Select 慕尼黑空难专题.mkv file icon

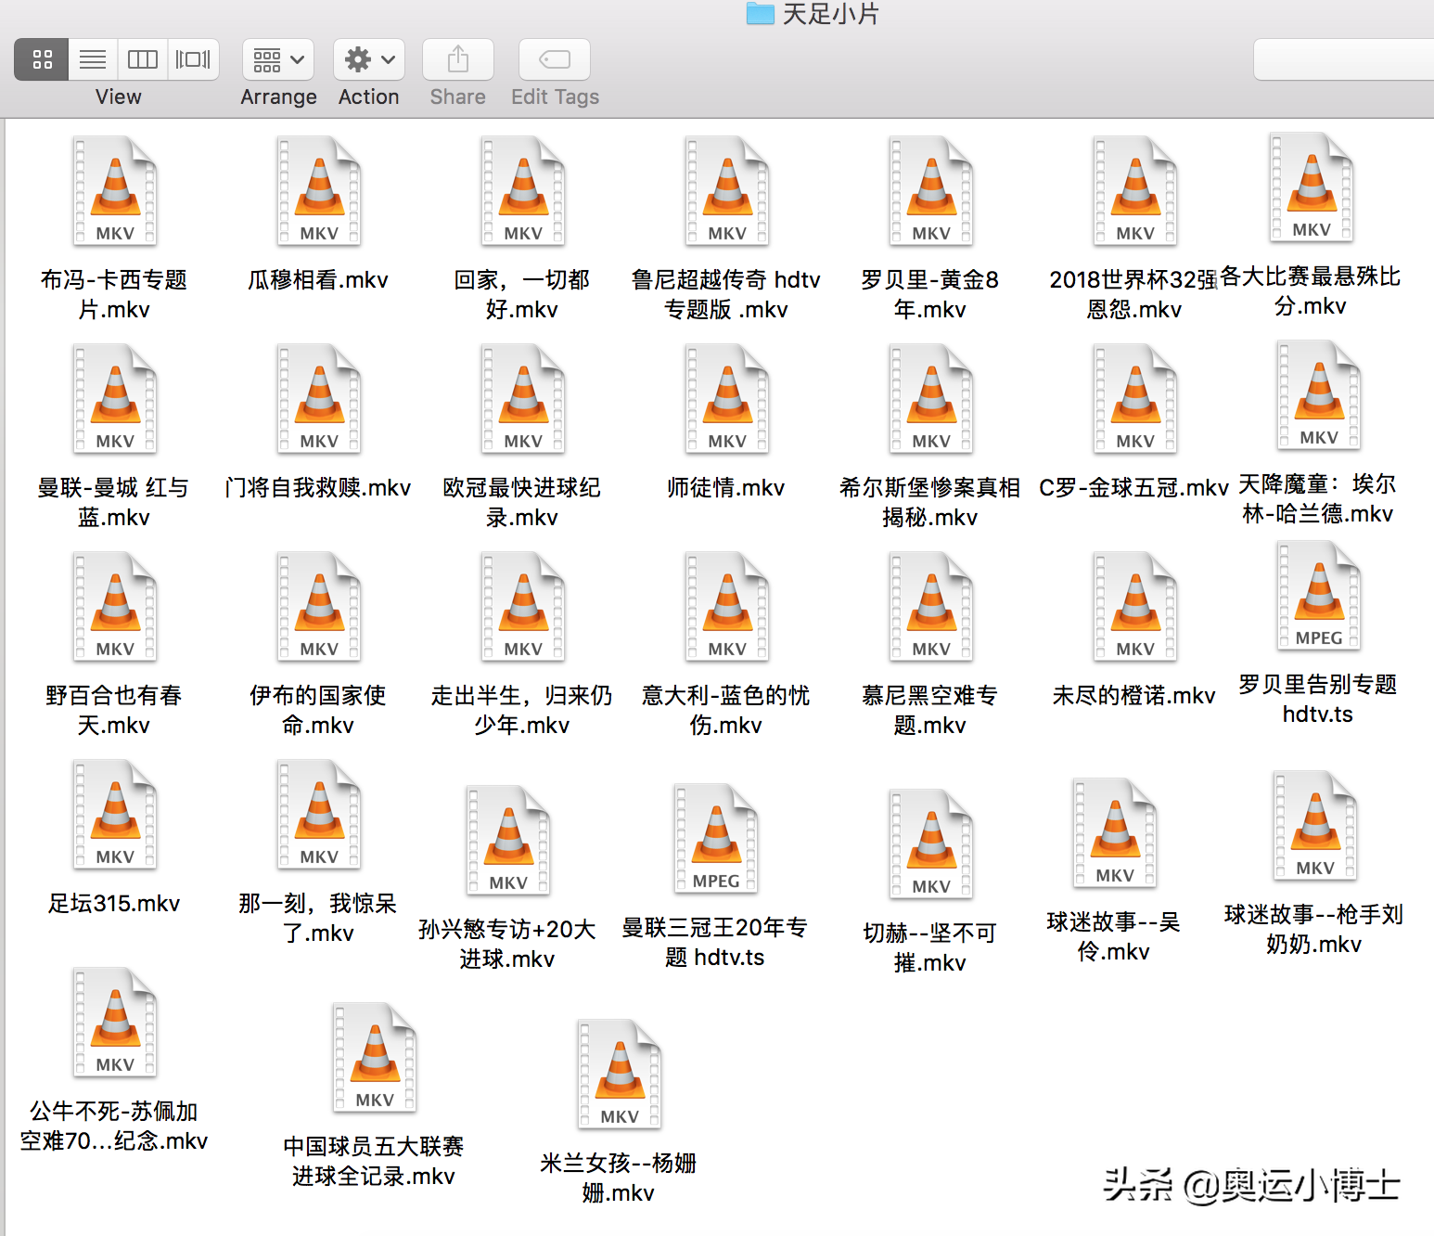[931, 607]
